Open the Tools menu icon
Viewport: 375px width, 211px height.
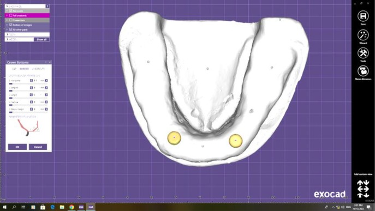coord(363,53)
